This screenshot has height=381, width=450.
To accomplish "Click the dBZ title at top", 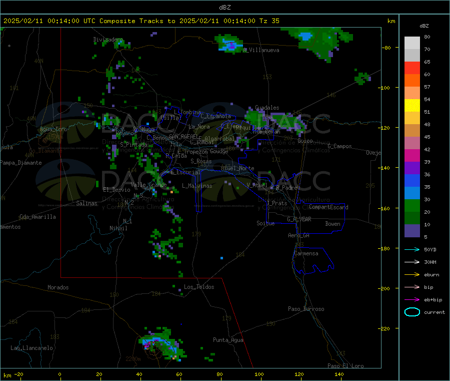I will point(224,8).
